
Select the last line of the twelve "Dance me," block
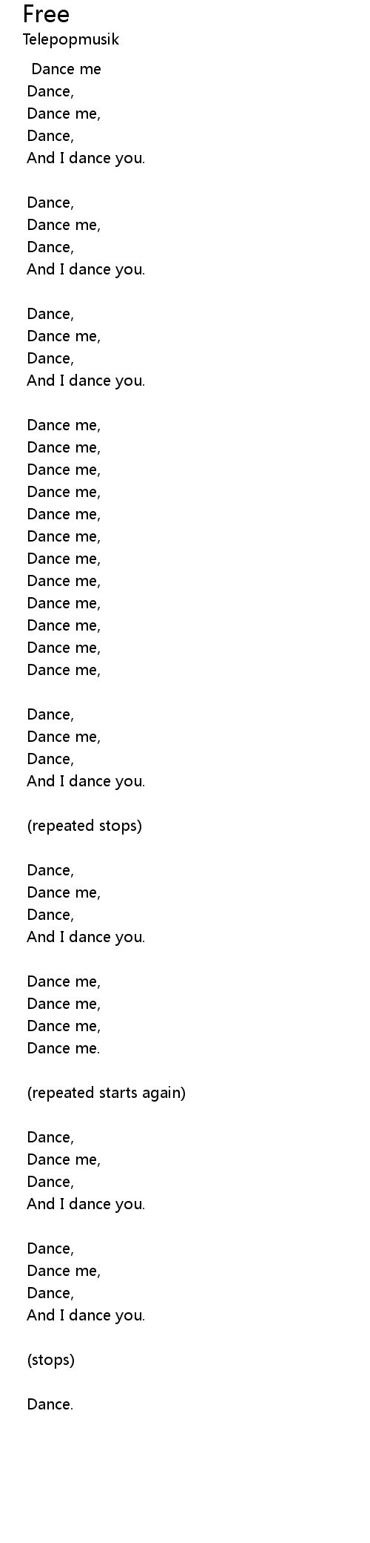[x=64, y=670]
